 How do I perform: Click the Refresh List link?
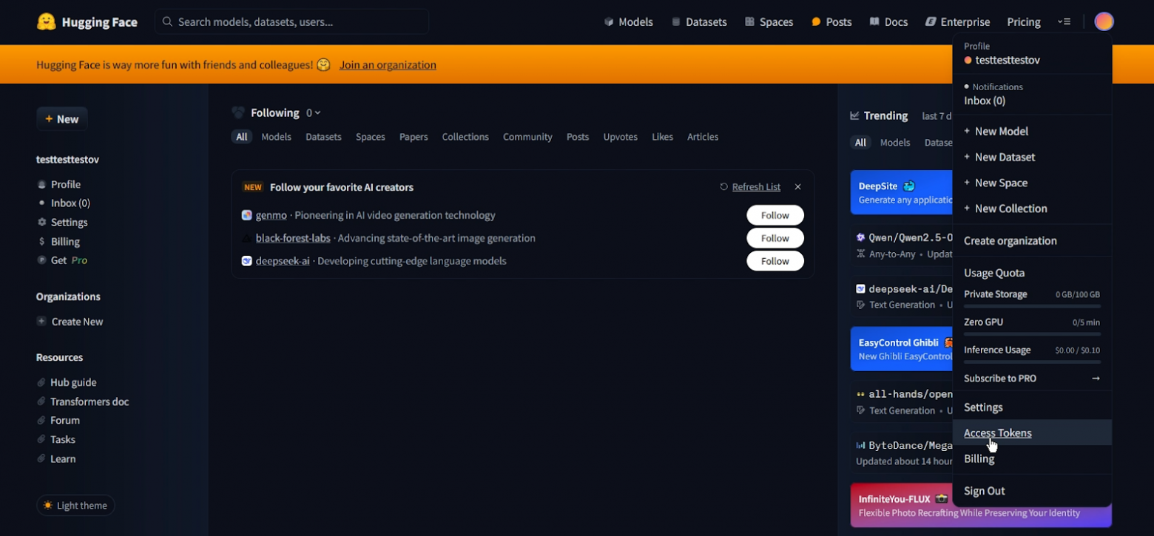click(756, 187)
